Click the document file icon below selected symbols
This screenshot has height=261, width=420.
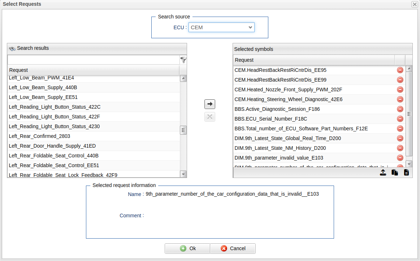[406, 173]
